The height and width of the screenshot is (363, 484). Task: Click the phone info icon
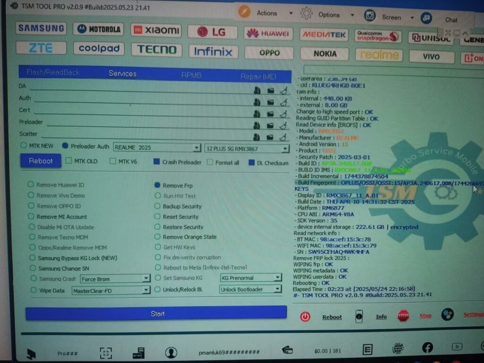pyautogui.click(x=359, y=316)
